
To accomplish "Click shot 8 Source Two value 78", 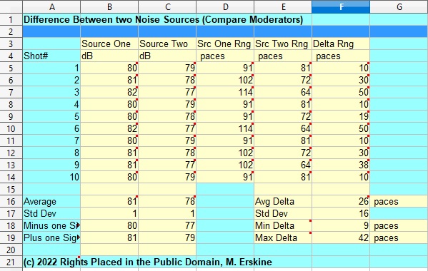I will click(167, 153).
